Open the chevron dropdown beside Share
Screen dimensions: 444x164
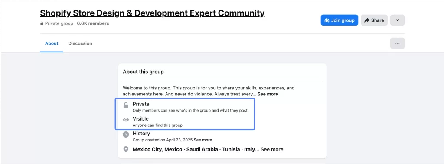[x=397, y=20]
